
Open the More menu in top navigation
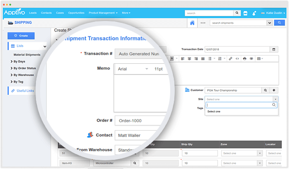point(126,13)
